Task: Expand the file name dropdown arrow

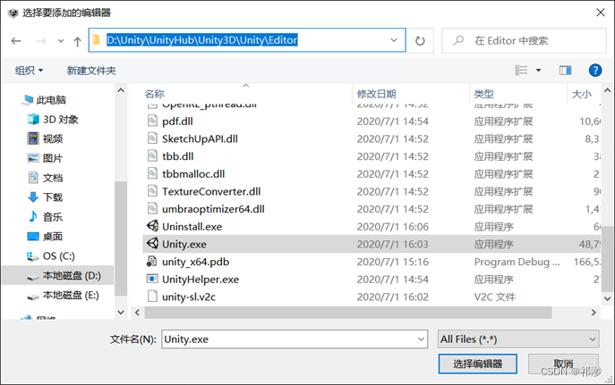Action: [421, 339]
